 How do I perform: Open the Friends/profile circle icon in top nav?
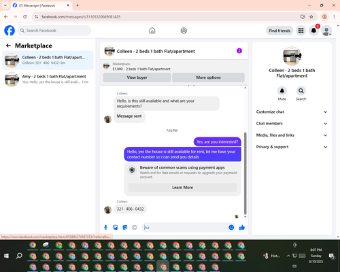(x=184, y=31)
